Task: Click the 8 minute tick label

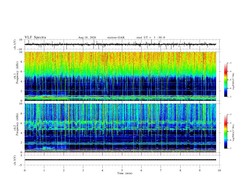Action: [x=180, y=170]
